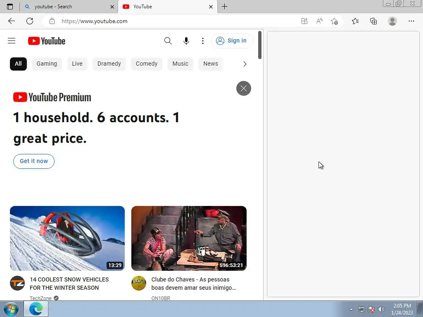Click the Get it now button
423x317 pixels.
pos(34,161)
